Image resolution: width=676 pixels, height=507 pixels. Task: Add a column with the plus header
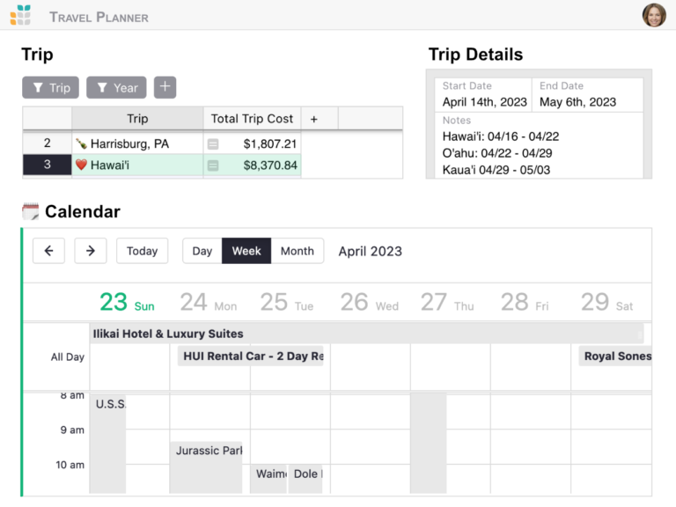pos(313,119)
